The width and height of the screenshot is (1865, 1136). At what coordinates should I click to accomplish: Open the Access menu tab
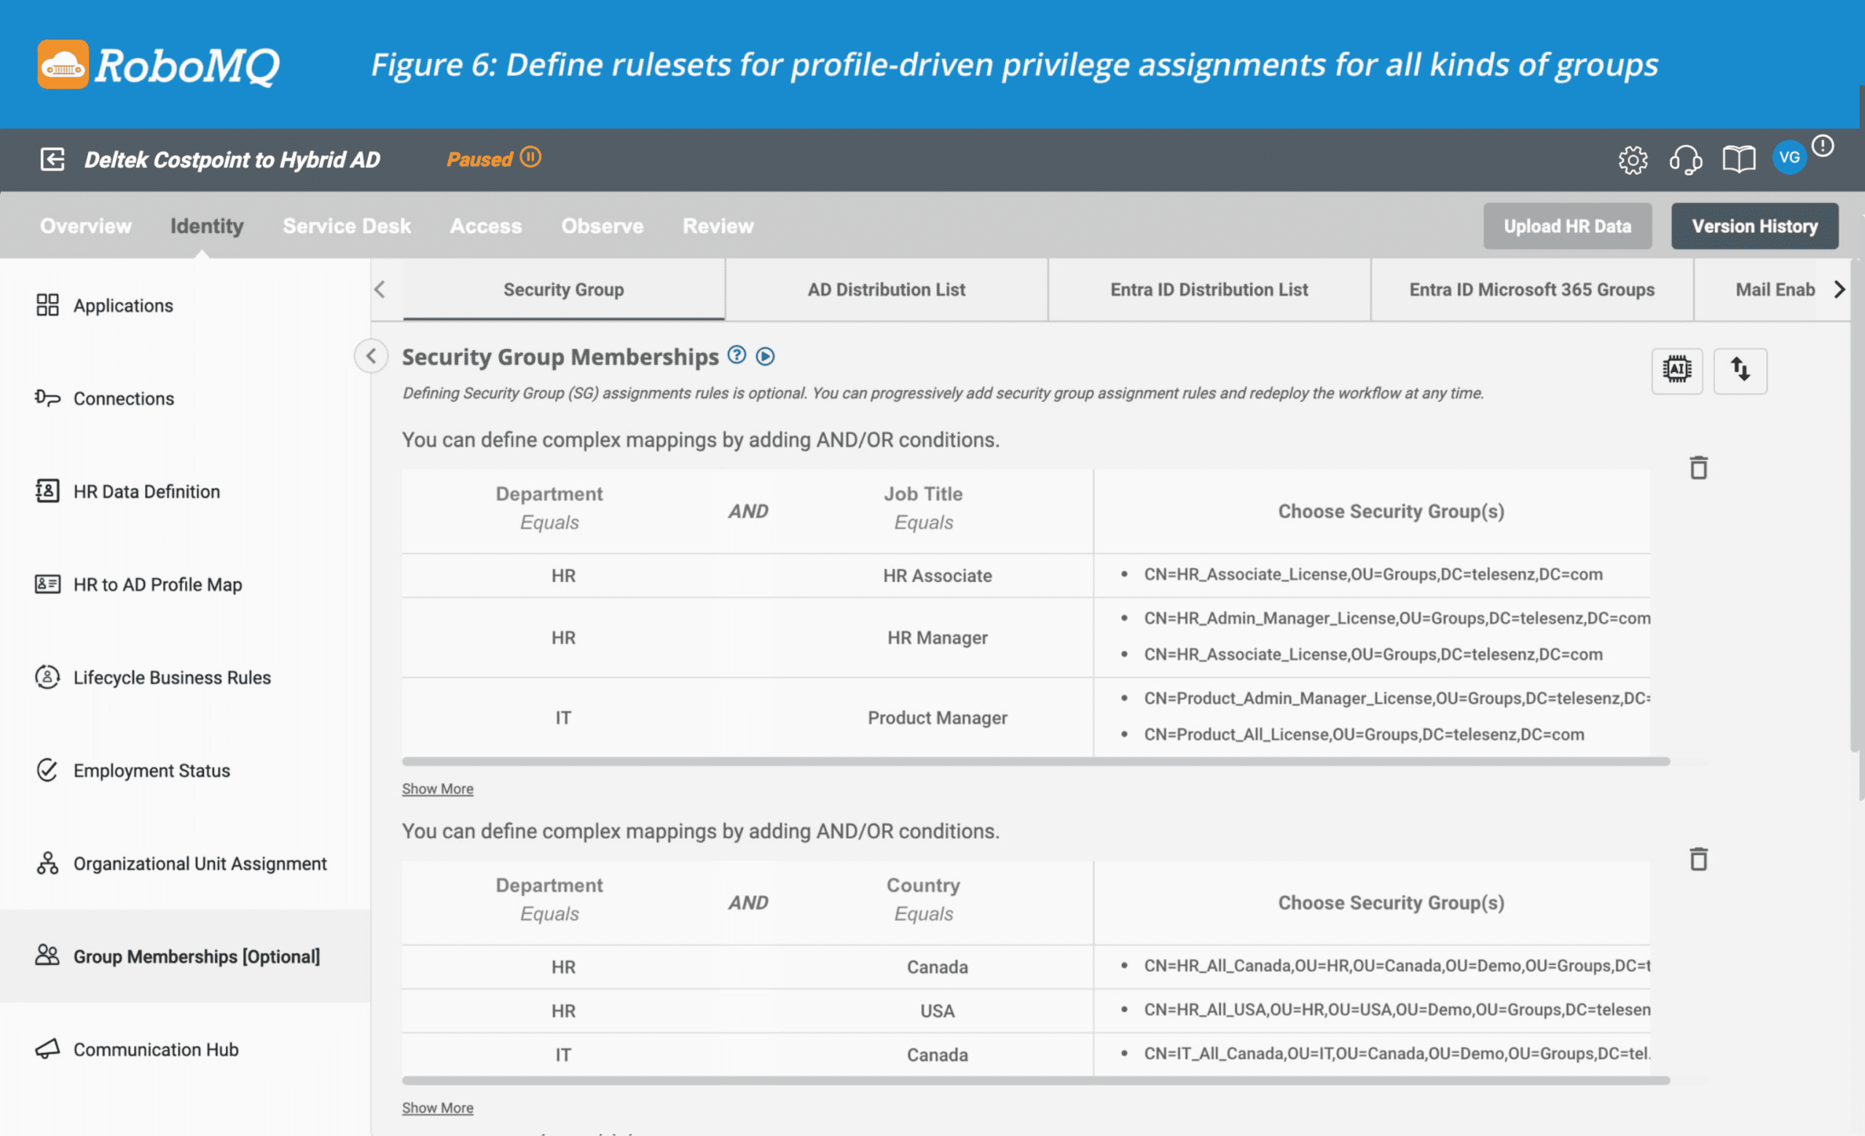click(485, 226)
